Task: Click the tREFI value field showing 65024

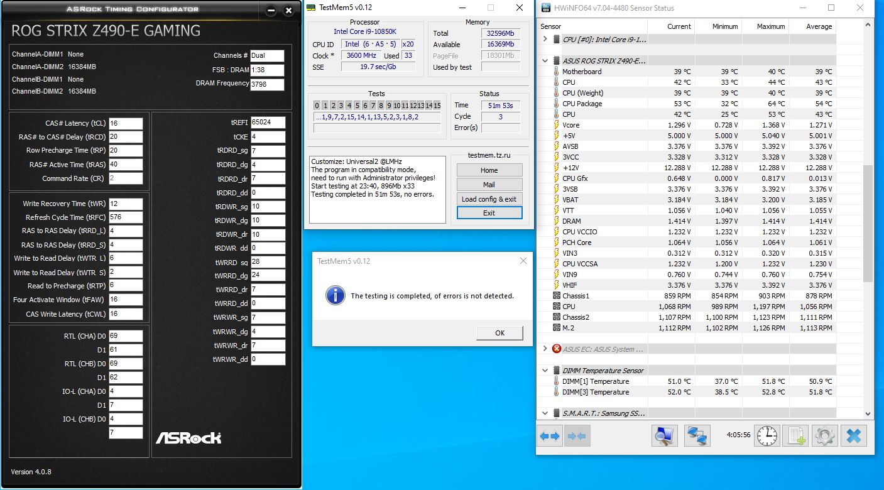Action: tap(268, 122)
